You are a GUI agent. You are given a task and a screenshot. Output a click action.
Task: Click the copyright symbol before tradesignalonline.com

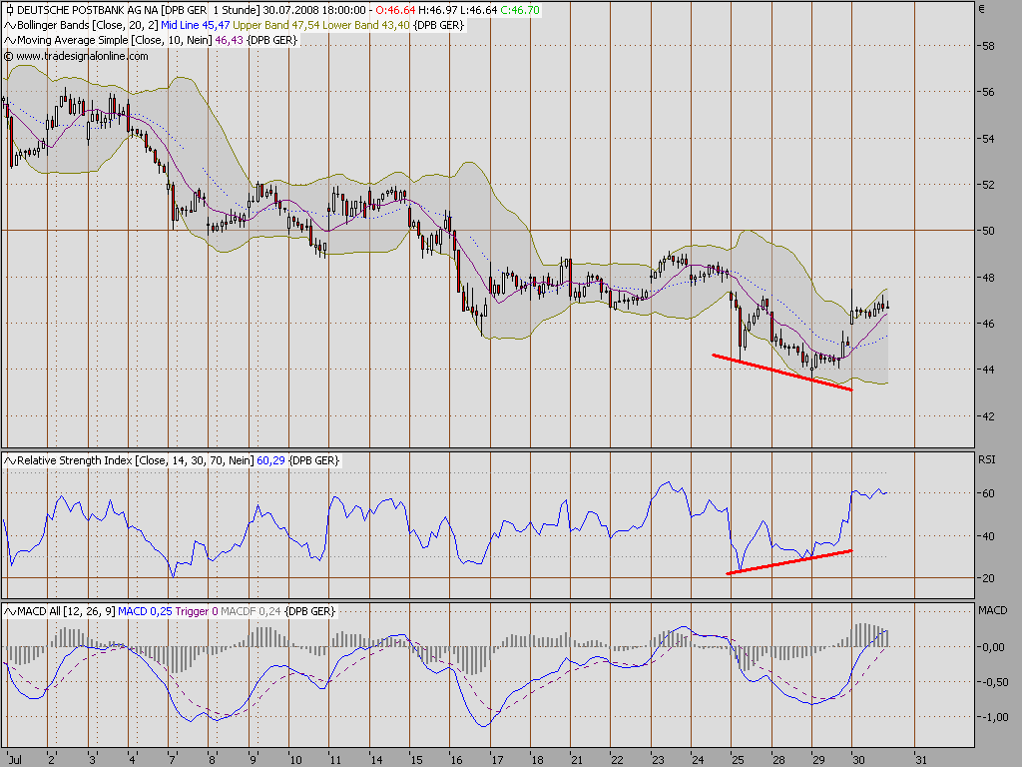8,56
